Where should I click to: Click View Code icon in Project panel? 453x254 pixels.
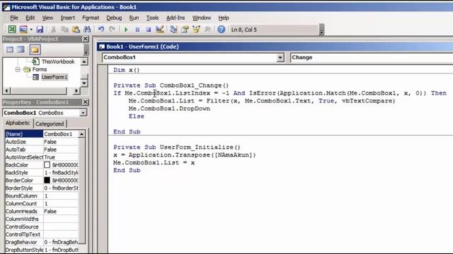click(10, 49)
